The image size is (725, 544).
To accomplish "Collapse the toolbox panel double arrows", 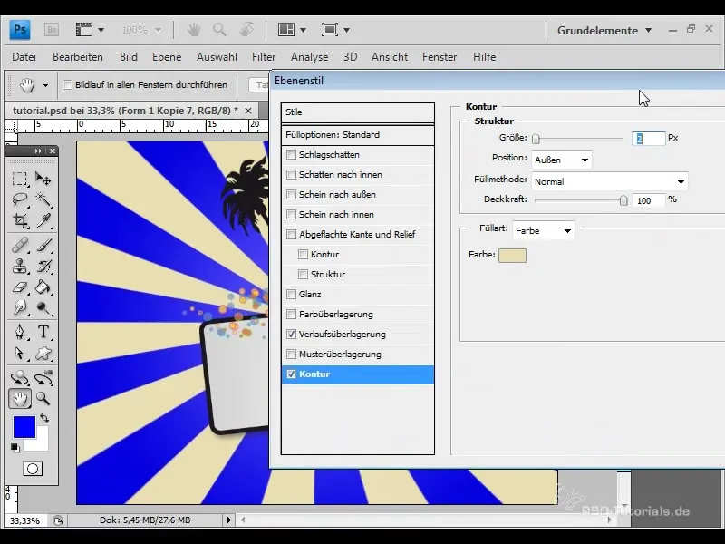I will 38,151.
